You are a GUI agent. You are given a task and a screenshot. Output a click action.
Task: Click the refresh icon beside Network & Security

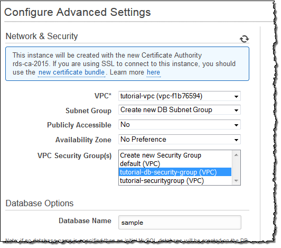[x=244, y=39]
